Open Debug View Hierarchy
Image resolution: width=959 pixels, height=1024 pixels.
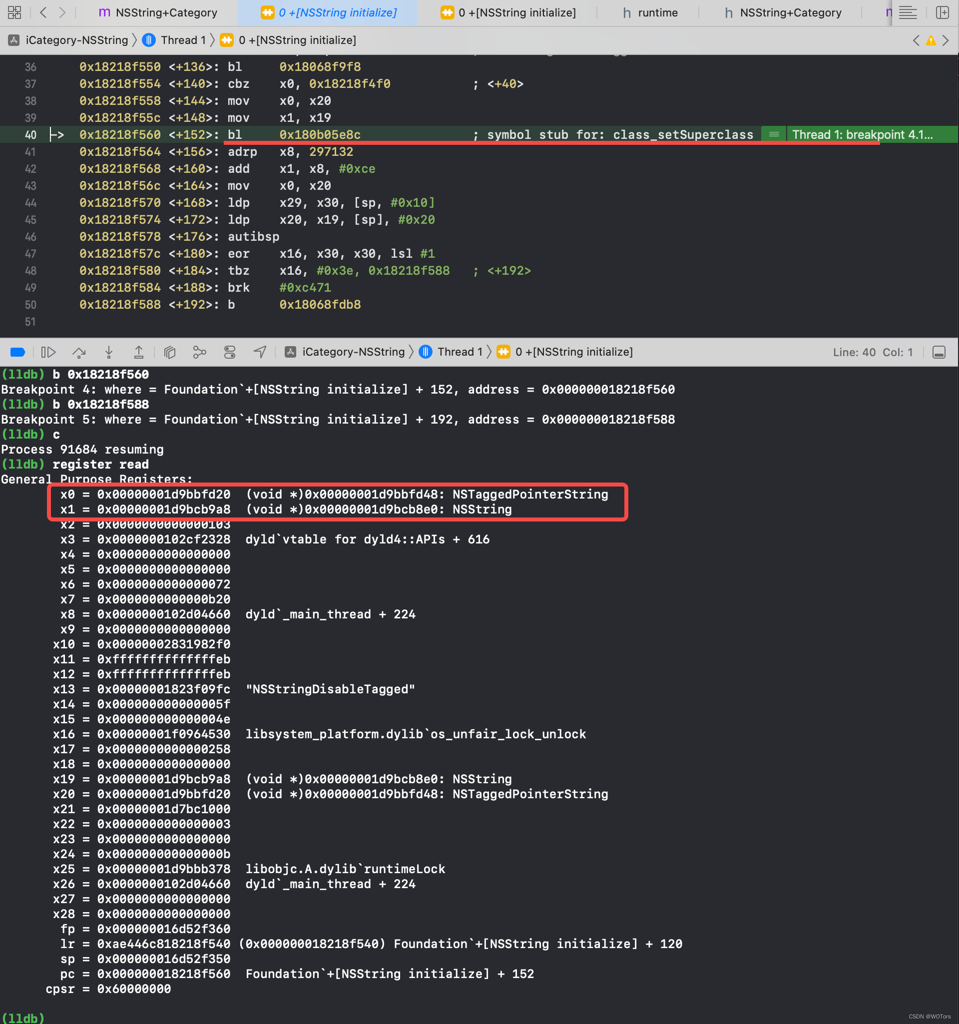coord(169,352)
